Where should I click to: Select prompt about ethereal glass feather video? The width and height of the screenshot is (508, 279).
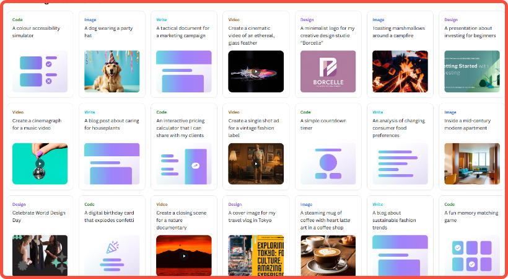point(252,35)
